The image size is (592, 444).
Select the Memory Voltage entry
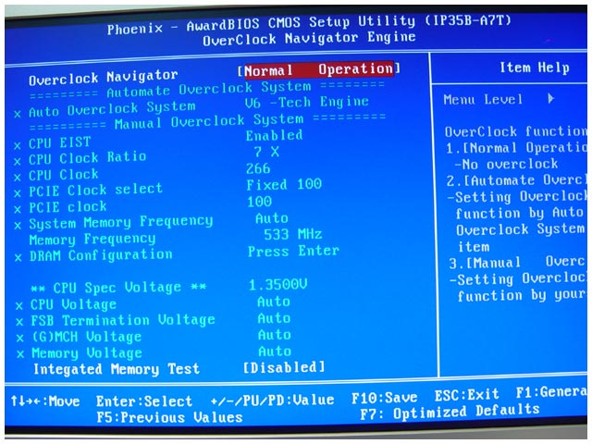(87, 353)
